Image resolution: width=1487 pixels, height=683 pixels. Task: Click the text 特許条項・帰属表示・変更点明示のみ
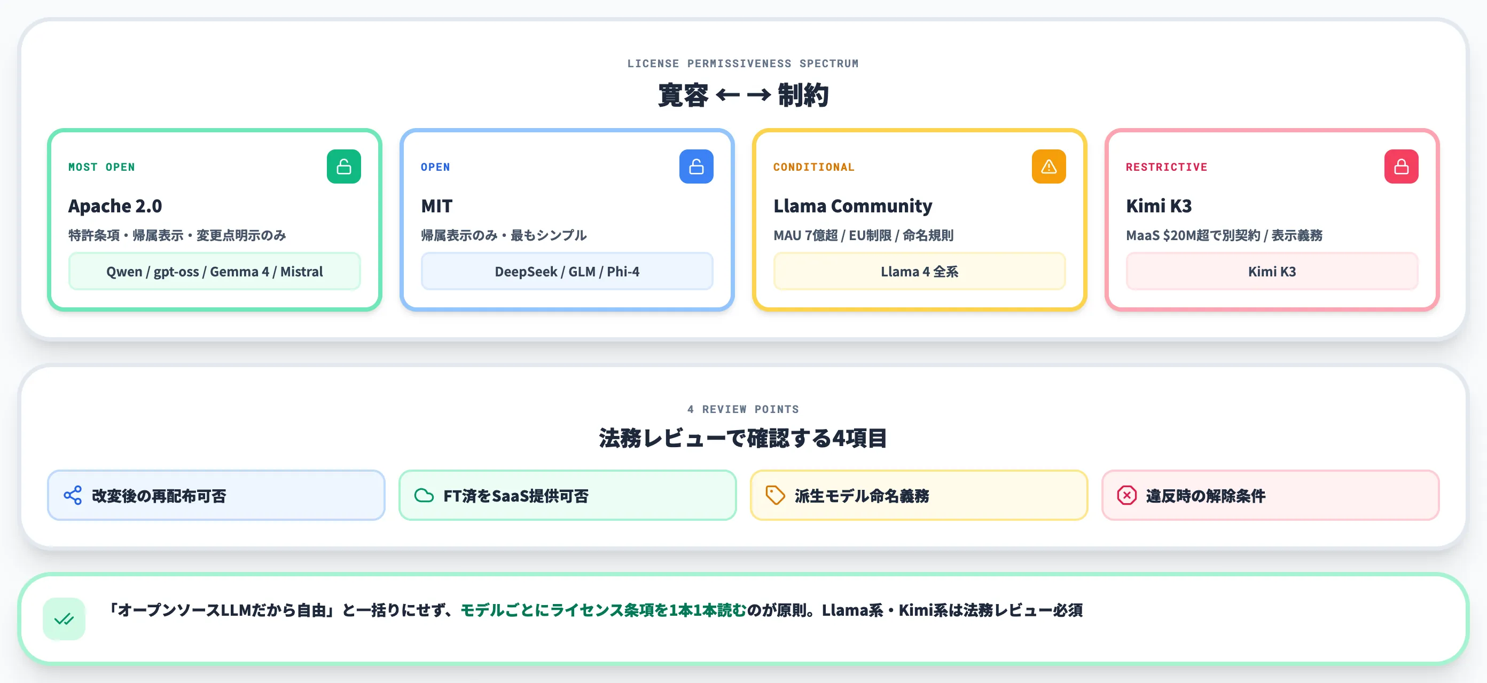tap(177, 235)
